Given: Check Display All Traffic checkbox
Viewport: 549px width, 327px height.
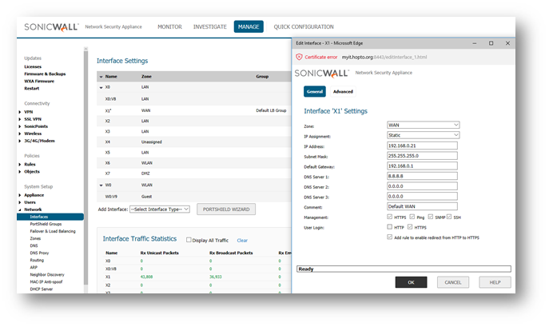Looking at the screenshot, I should click(x=189, y=240).
